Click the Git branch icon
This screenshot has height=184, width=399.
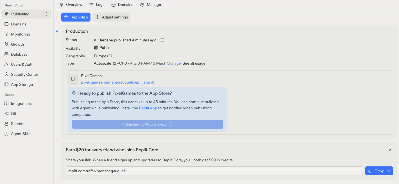[x=6, y=114]
